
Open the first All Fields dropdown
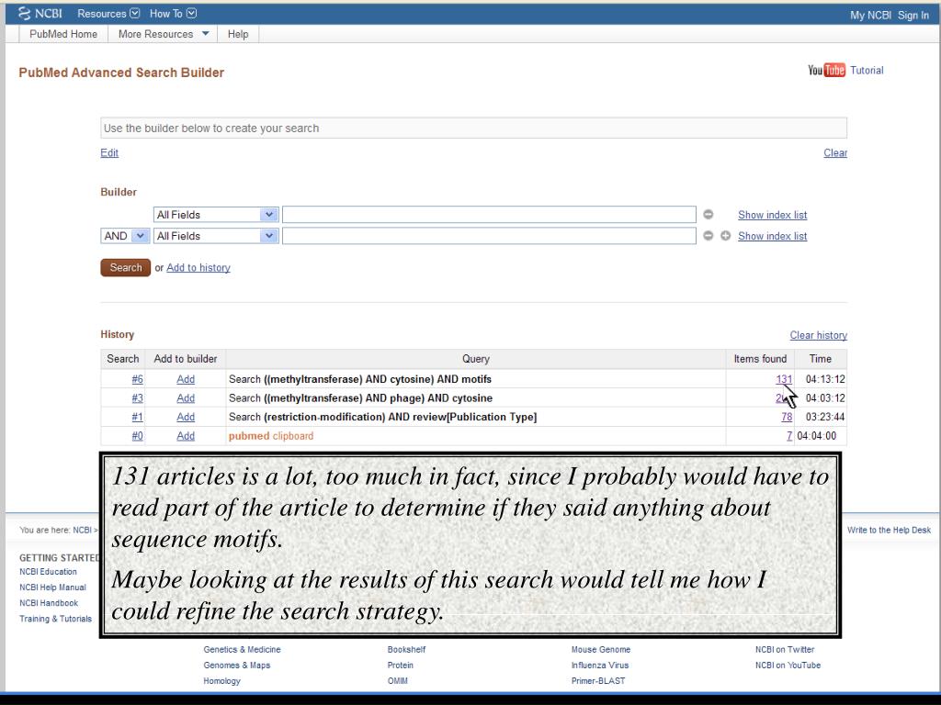click(216, 215)
